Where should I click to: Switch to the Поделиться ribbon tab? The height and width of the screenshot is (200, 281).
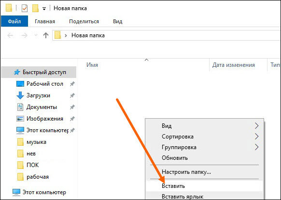click(84, 21)
